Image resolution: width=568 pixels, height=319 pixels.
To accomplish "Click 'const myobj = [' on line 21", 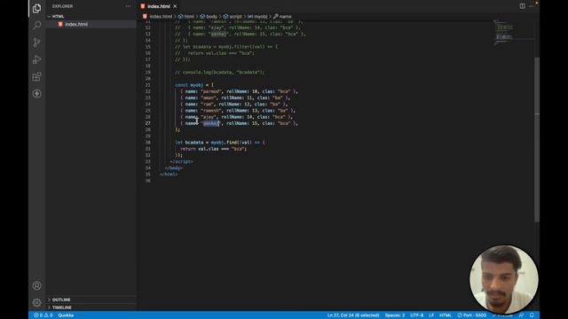I will [194, 85].
